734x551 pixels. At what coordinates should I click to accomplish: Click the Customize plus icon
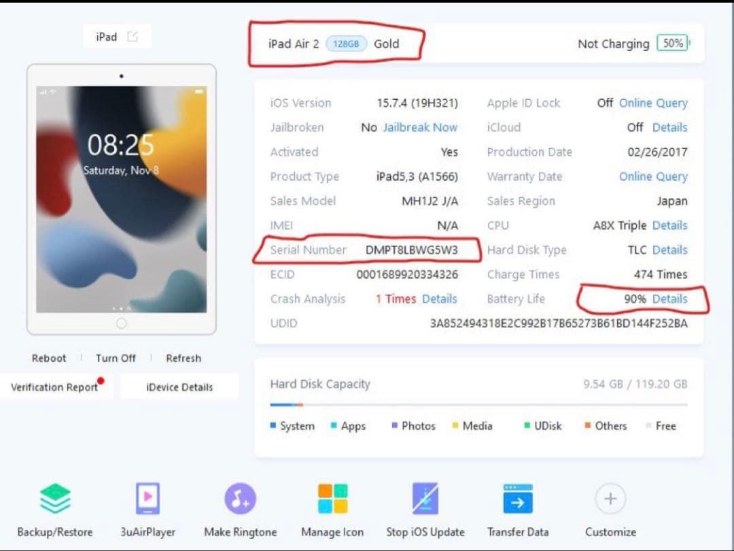[610, 499]
